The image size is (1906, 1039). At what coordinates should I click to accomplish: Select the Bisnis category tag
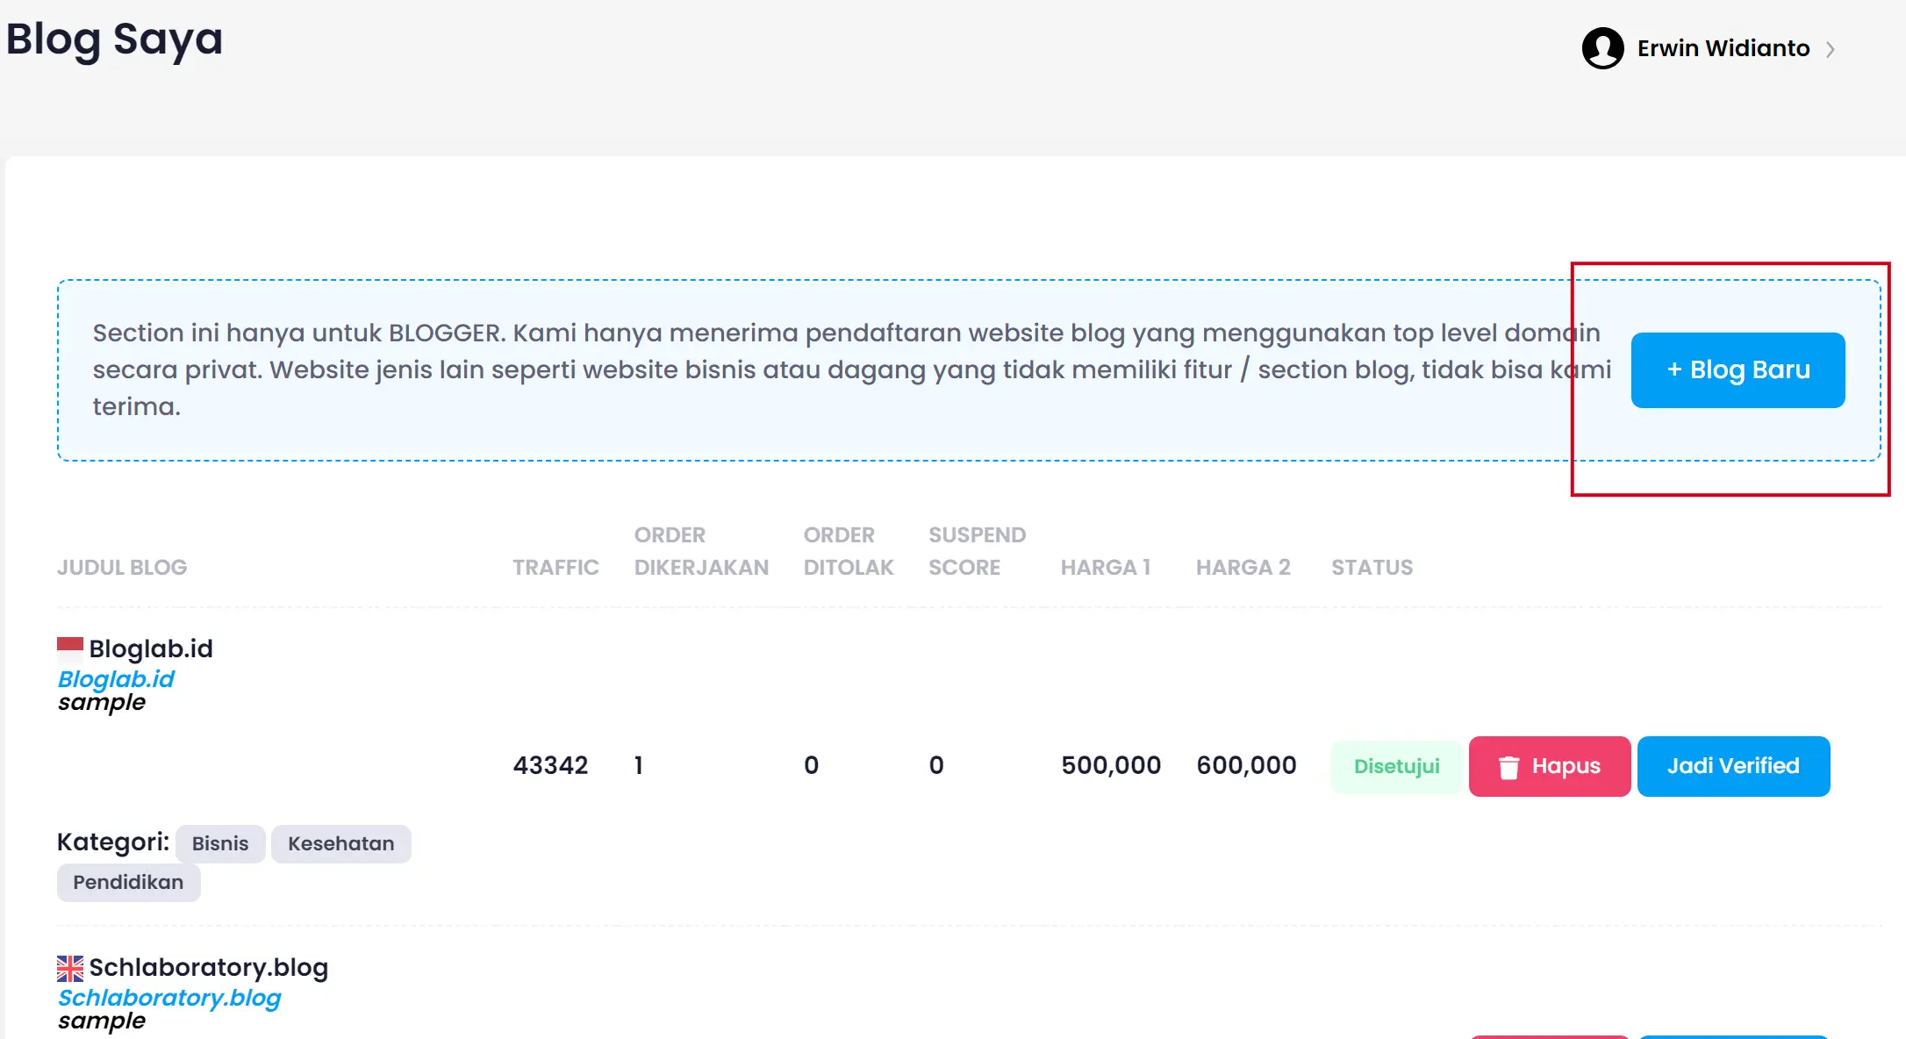[x=220, y=843]
